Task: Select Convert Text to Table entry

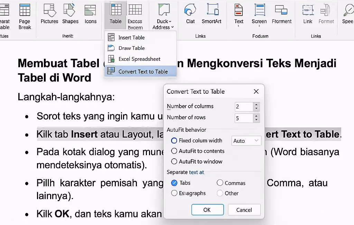Action: pos(140,72)
